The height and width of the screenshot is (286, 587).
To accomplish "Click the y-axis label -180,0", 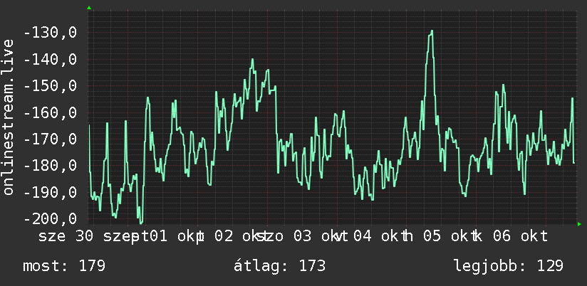I will click(x=50, y=166).
